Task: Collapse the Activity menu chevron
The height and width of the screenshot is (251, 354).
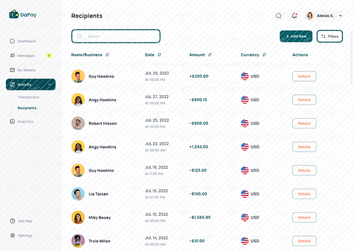Action: click(50, 85)
